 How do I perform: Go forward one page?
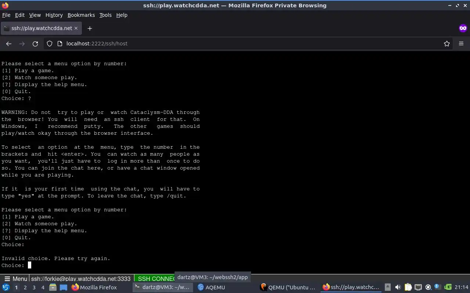(x=22, y=44)
